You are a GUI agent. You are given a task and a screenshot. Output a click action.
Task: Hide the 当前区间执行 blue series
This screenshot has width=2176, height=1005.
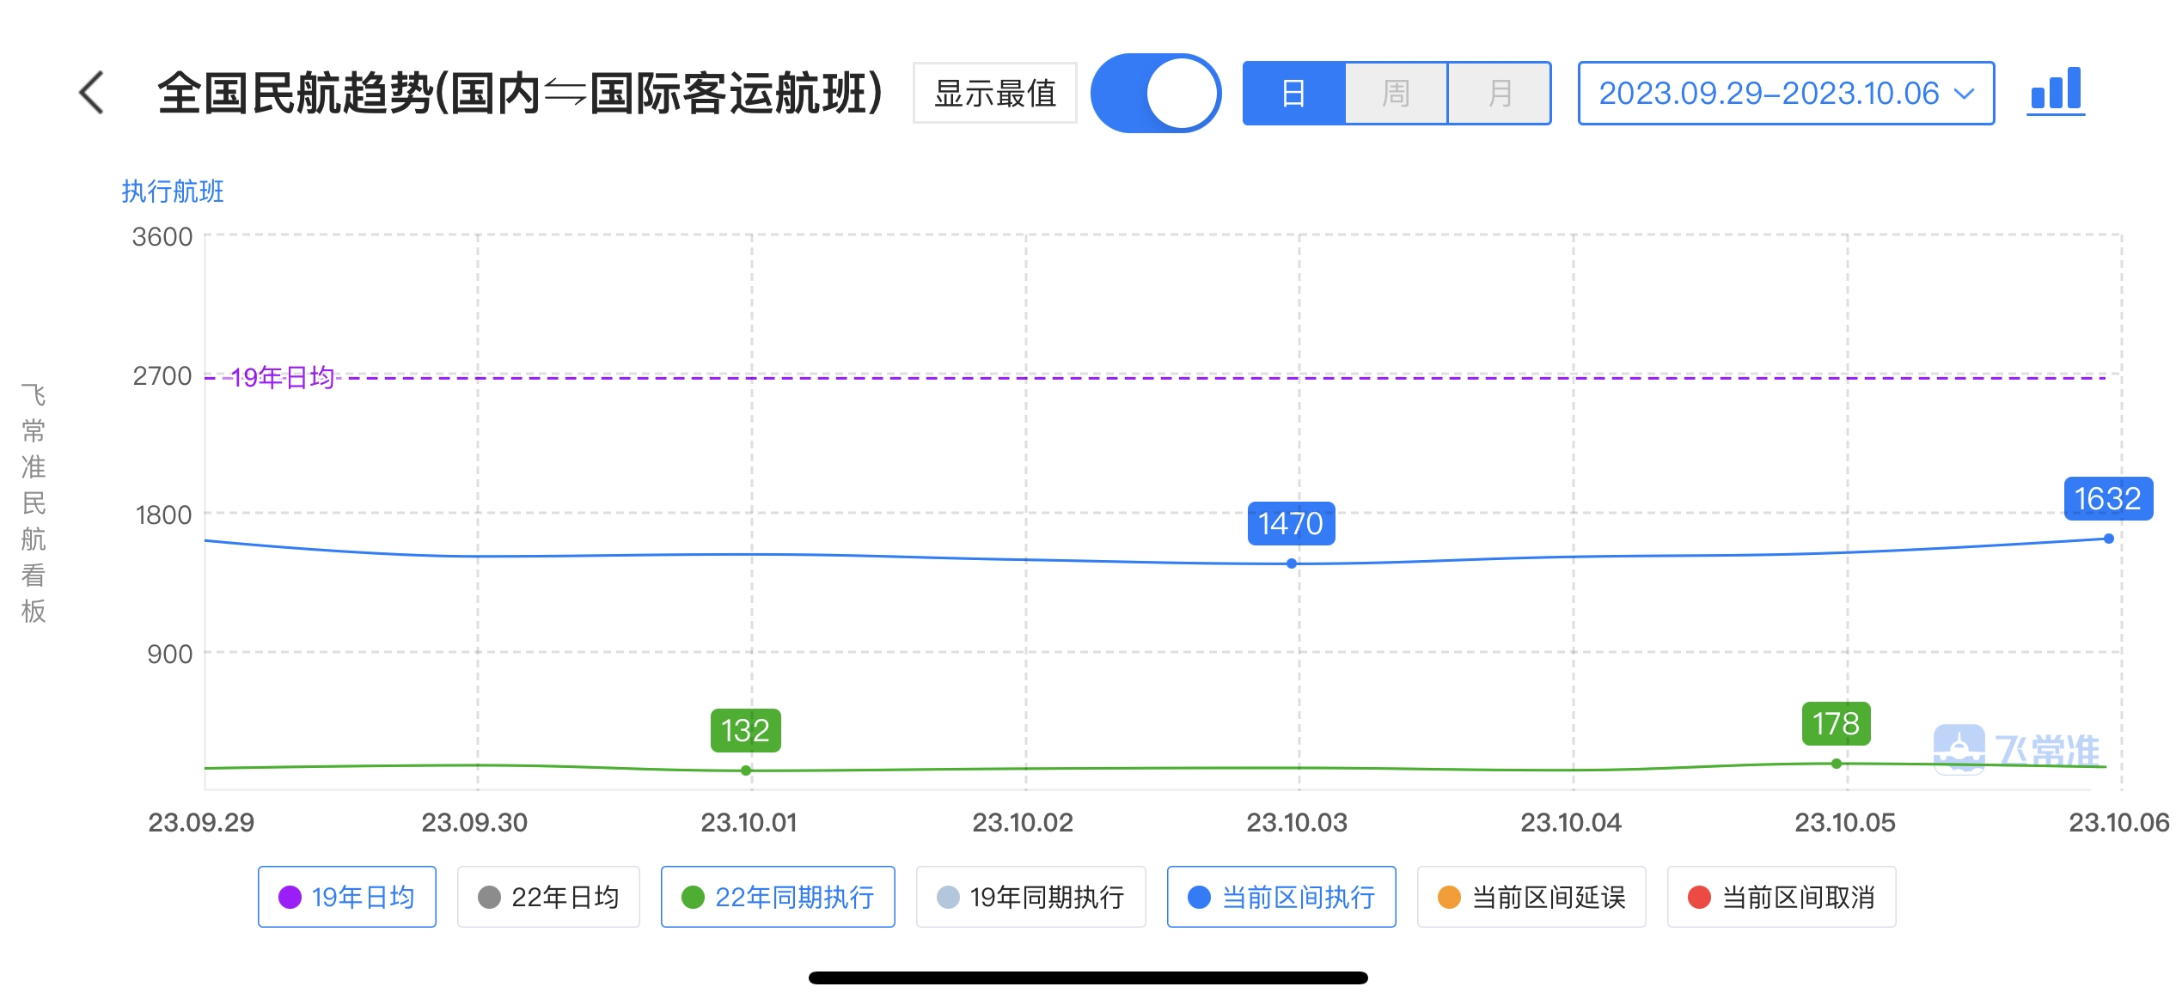pyautogui.click(x=1281, y=897)
